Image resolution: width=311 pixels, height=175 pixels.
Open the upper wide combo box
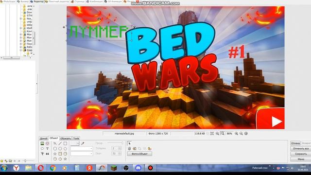82,148
